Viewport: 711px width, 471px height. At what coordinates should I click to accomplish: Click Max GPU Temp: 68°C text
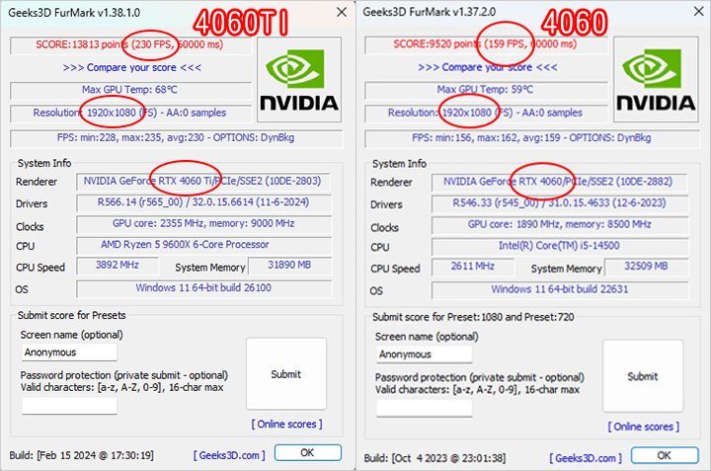(130, 90)
